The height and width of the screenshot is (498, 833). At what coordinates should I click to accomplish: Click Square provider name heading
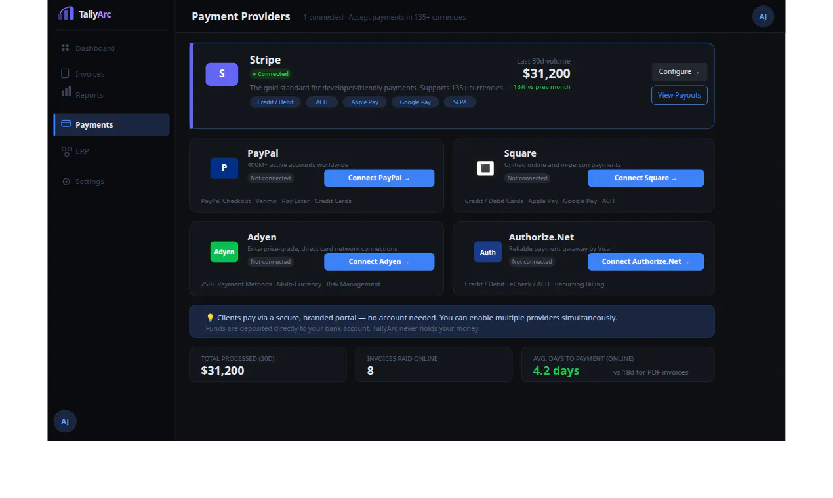(x=520, y=153)
